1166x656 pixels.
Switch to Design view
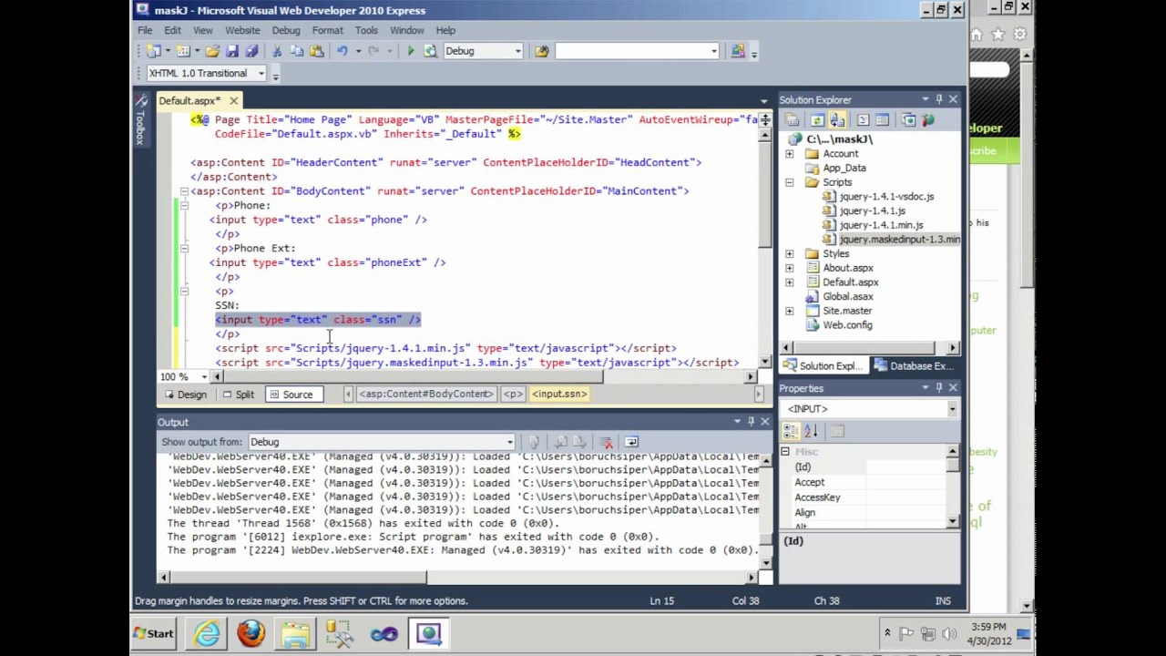185,395
